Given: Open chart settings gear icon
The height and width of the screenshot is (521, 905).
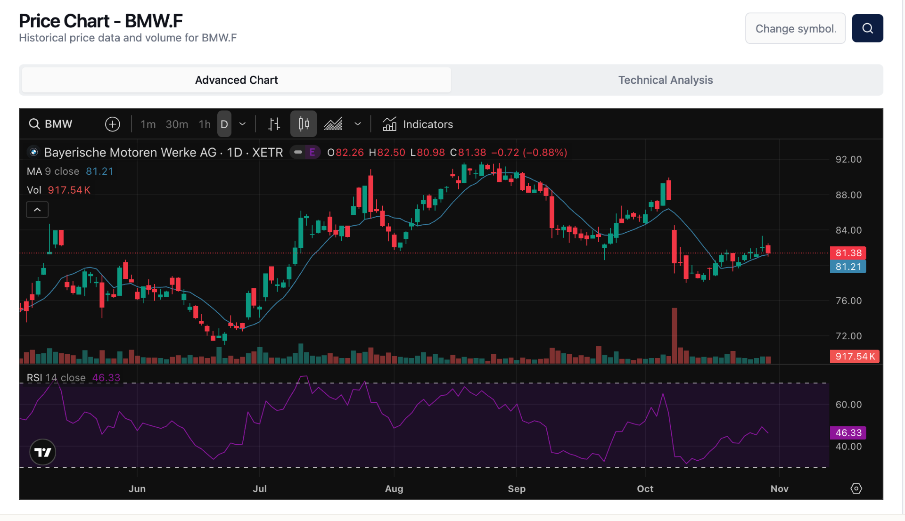Looking at the screenshot, I should (856, 488).
